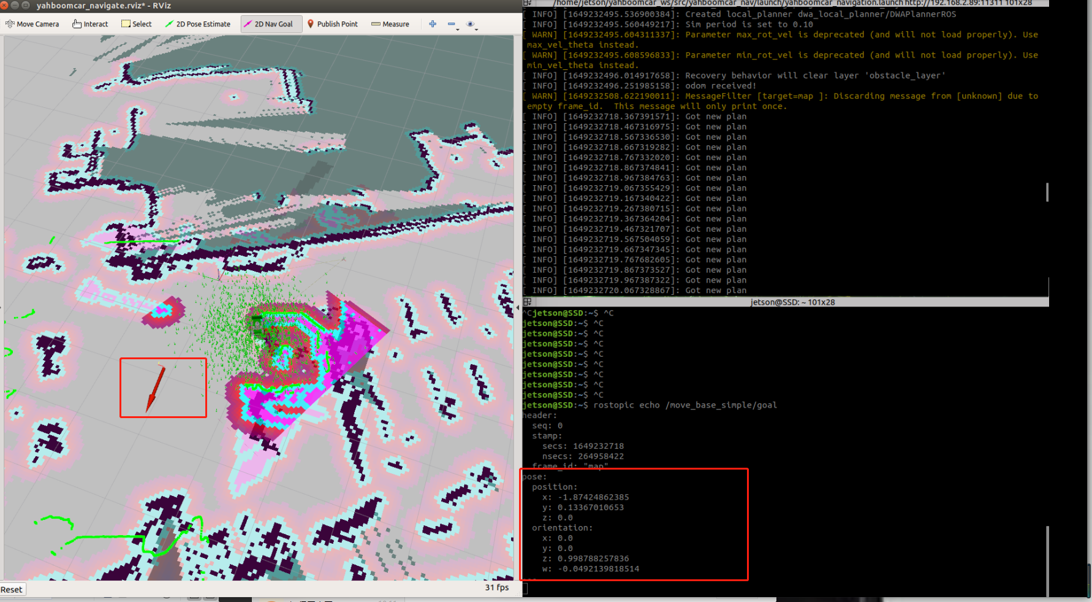Click orientation z value 0.998788257836

593,558
